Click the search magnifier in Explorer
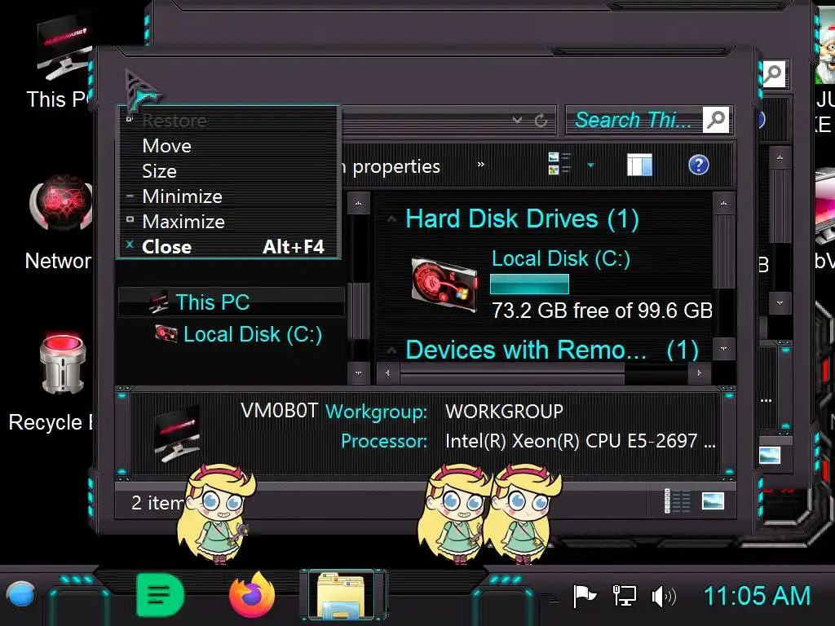This screenshot has width=835, height=626. point(716,119)
